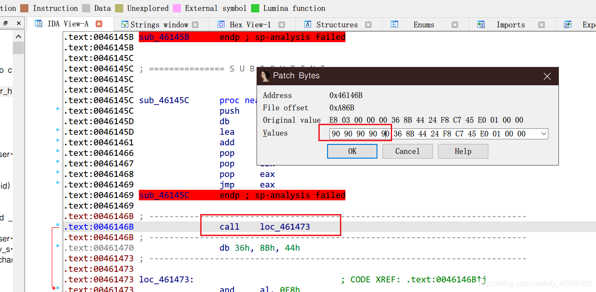Switch to the Strings window tab
Viewport: 596px width, 292px height.
[159, 25]
